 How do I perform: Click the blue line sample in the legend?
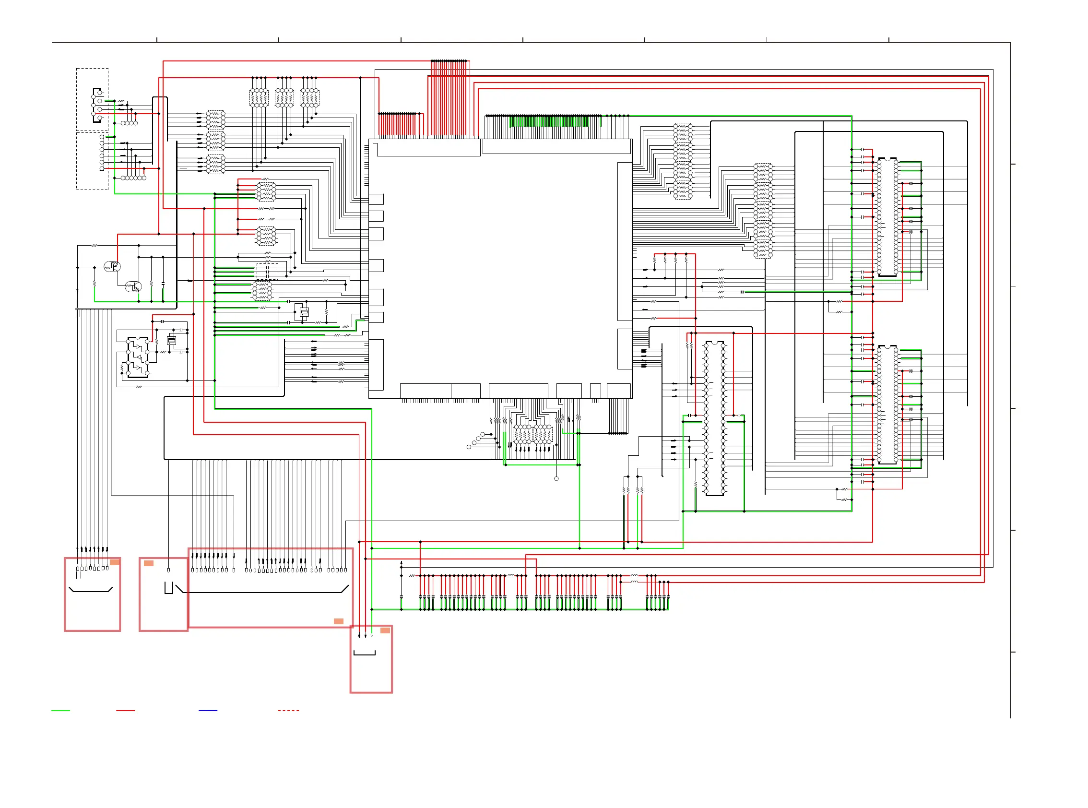[x=208, y=710]
